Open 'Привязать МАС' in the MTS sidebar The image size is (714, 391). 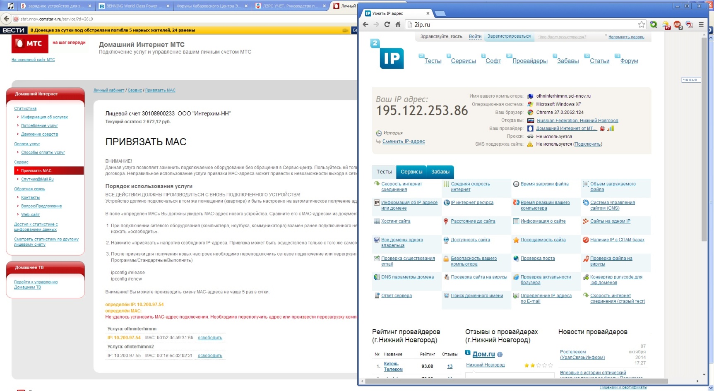(x=49, y=170)
